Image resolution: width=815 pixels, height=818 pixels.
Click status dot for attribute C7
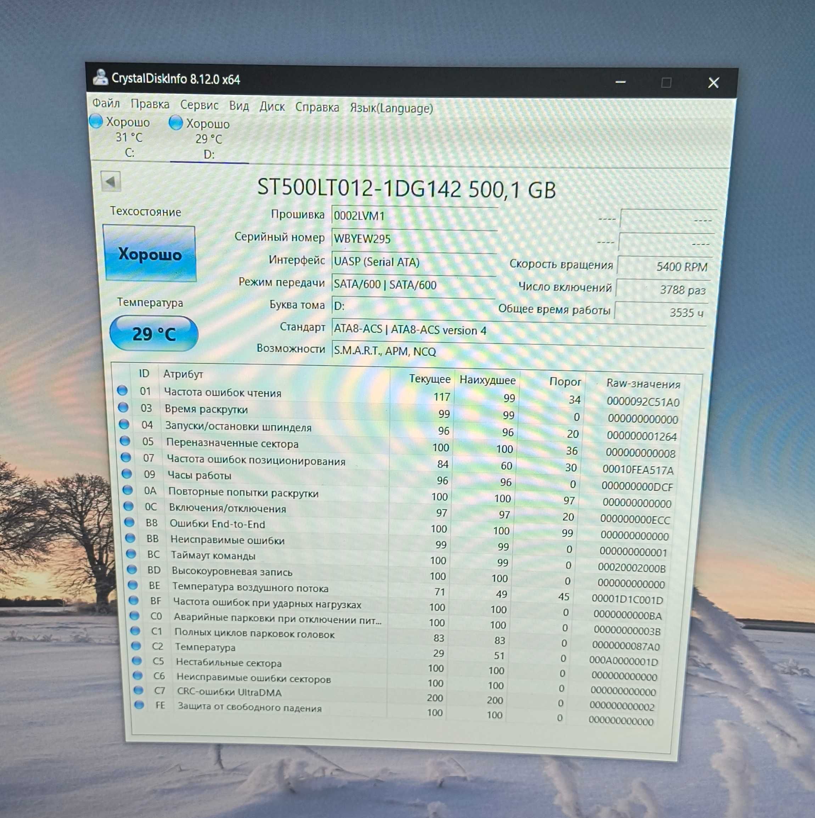click(138, 691)
